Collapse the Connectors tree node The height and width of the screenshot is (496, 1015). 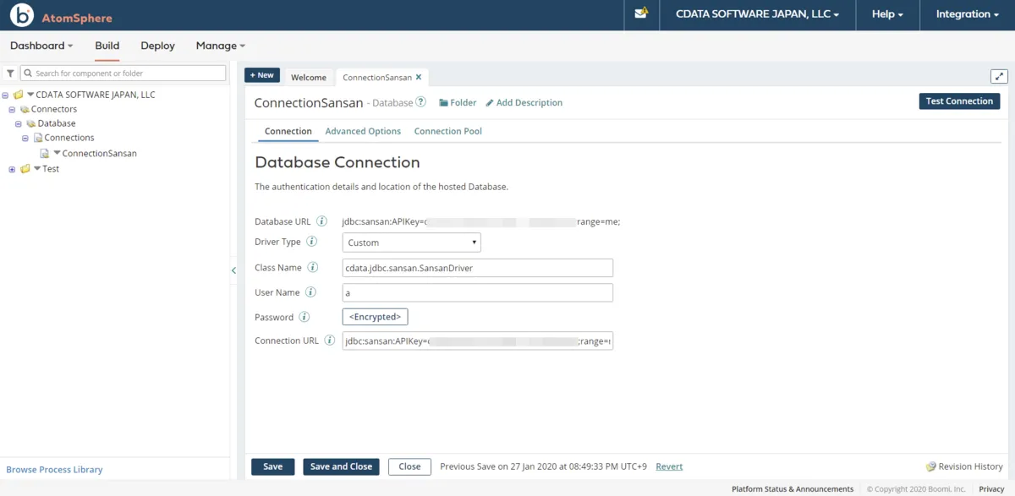[x=12, y=109]
